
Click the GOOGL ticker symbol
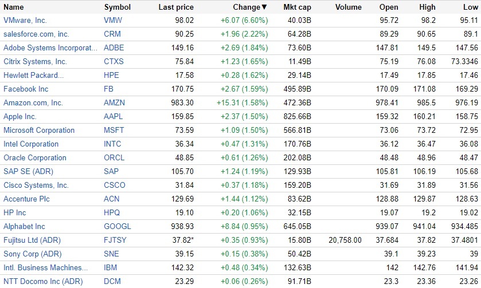click(118, 226)
